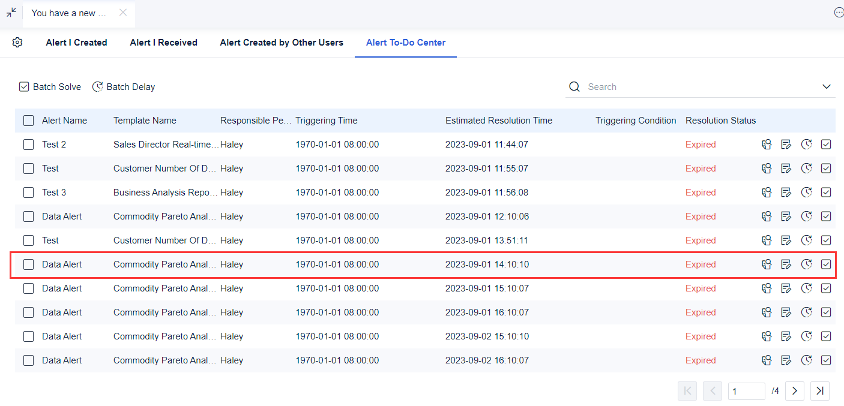Check the highlighted Data Alert row checkbox

pyautogui.click(x=28, y=264)
